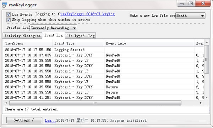Click the vertical scrollbar up arrow
The image size is (213, 128).
tap(207, 42)
